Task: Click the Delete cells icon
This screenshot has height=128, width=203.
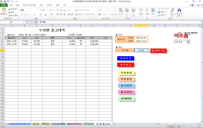Action: pyautogui.click(x=147, y=10)
